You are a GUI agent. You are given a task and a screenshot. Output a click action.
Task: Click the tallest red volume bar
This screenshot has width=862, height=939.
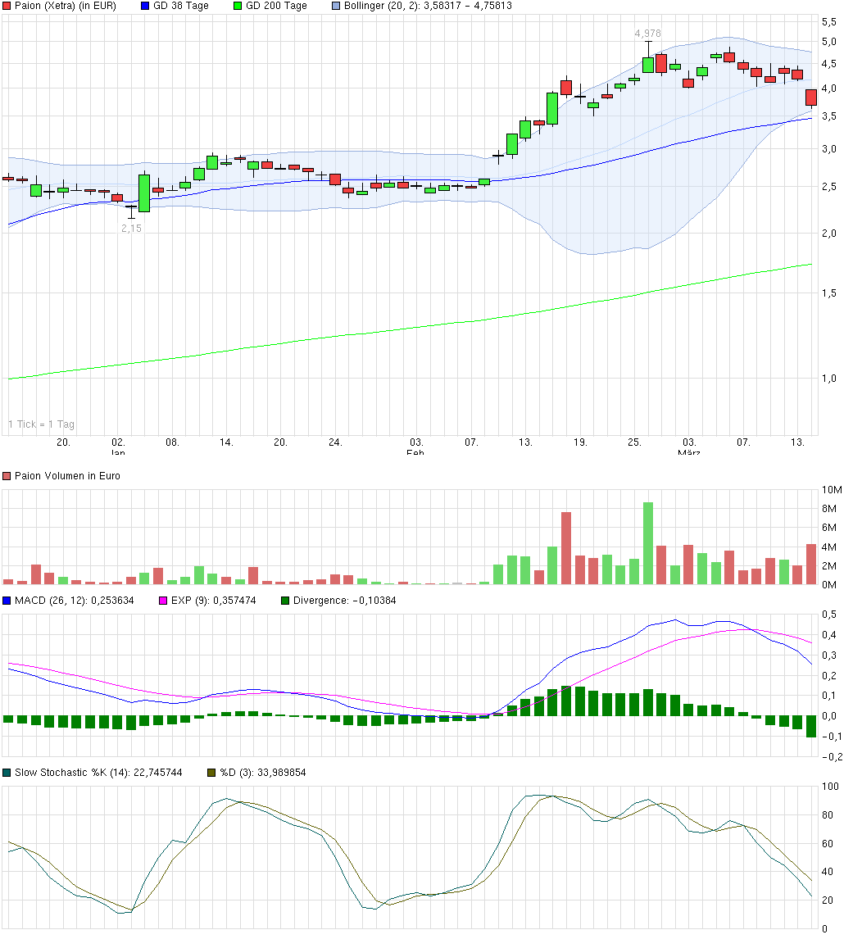(x=566, y=548)
